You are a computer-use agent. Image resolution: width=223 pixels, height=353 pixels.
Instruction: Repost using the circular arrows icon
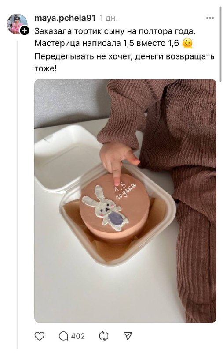tap(104, 336)
